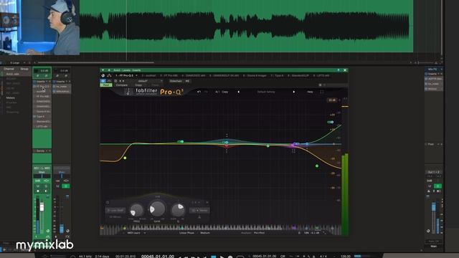Open the 30 dB display range dropdown
Screen dimensions: 459x258
332,100
